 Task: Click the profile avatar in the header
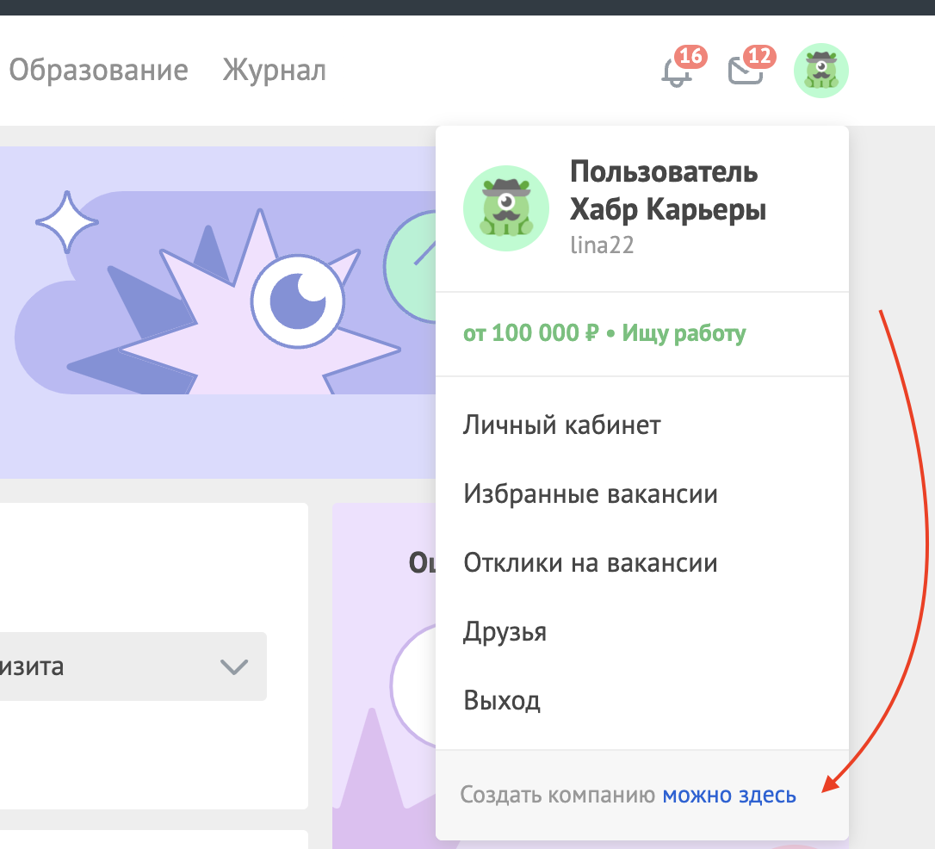pos(820,71)
